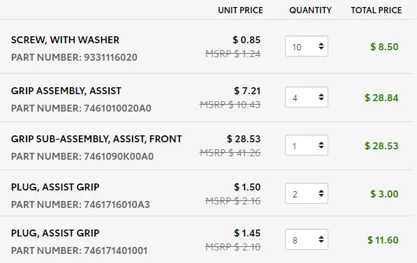Image resolution: width=417 pixels, height=263 pixels.
Task: Select the quantity box with value 8
Action: [307, 239]
